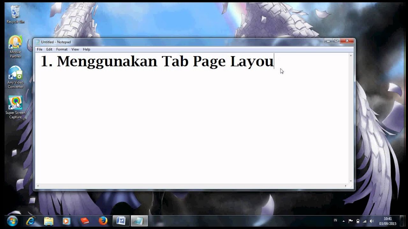Launch Firefox from the taskbar
This screenshot has height=229, width=408.
103,221
